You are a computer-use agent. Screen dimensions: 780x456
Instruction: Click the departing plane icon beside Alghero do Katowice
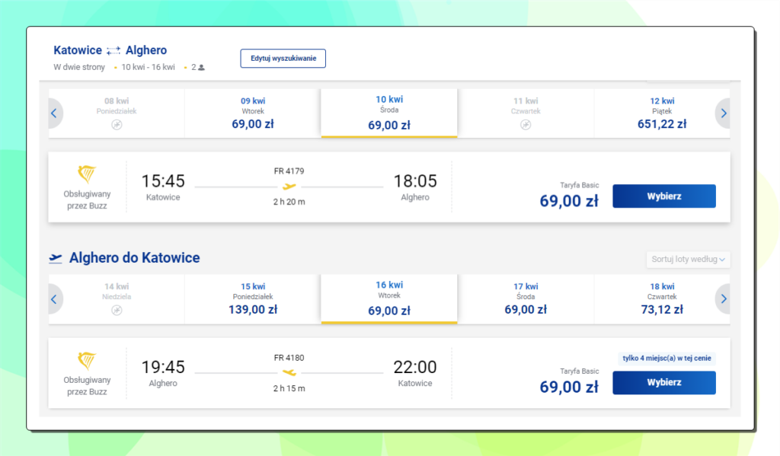tap(56, 258)
